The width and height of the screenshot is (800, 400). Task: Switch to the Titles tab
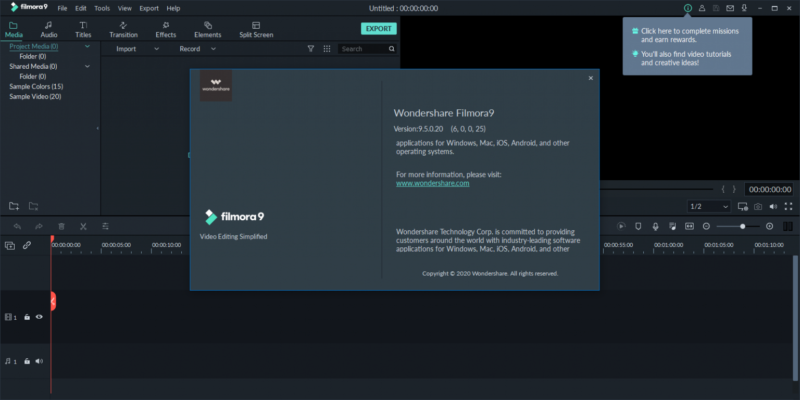point(83,30)
